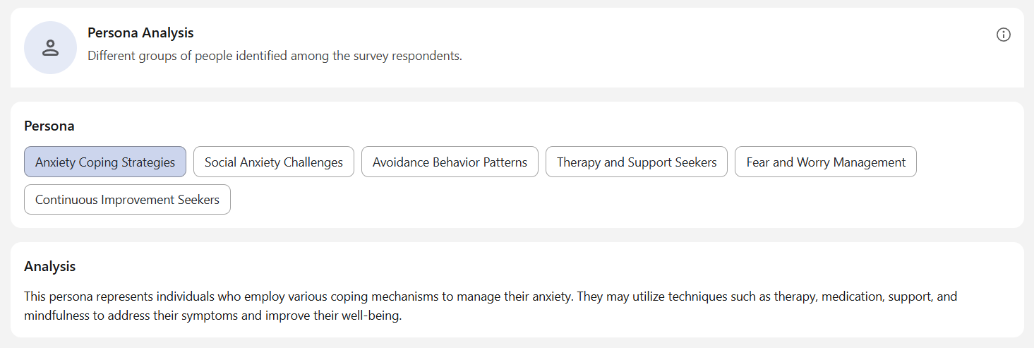Click the word 'mindfulness' in the analysis text

coord(56,316)
